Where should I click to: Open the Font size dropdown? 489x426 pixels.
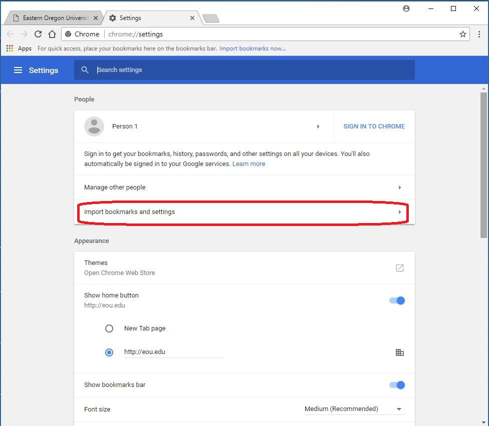(354, 409)
